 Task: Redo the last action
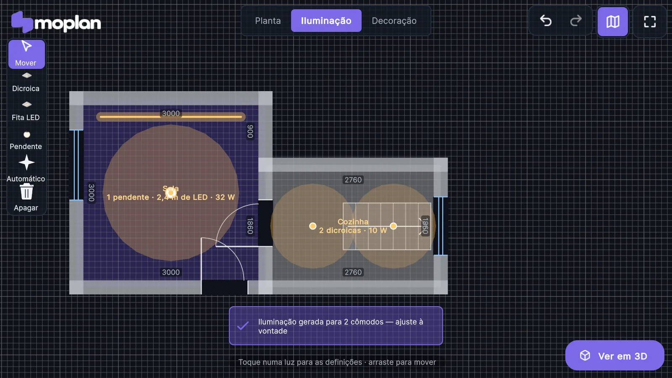tap(576, 21)
